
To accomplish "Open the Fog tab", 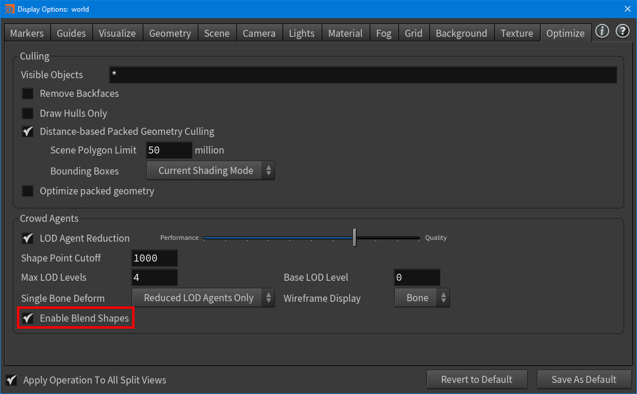I will 384,33.
